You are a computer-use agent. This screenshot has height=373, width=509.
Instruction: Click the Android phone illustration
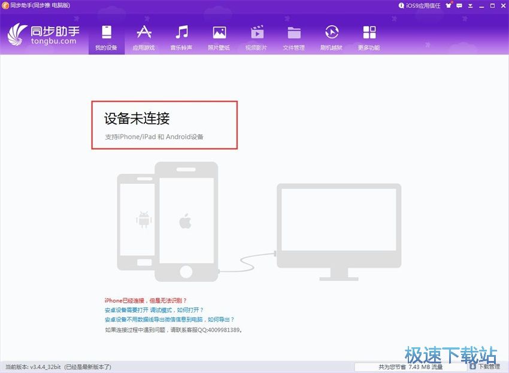[136, 222]
